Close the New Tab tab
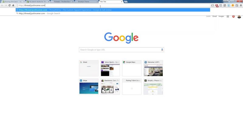The image size is (243, 136). [122, 2]
